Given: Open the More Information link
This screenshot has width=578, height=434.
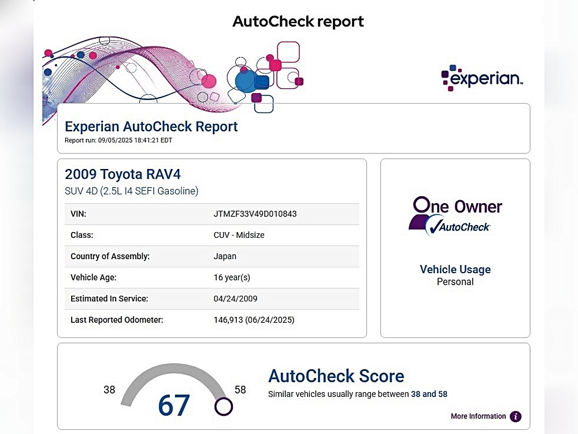Looking at the screenshot, I should pos(478,417).
